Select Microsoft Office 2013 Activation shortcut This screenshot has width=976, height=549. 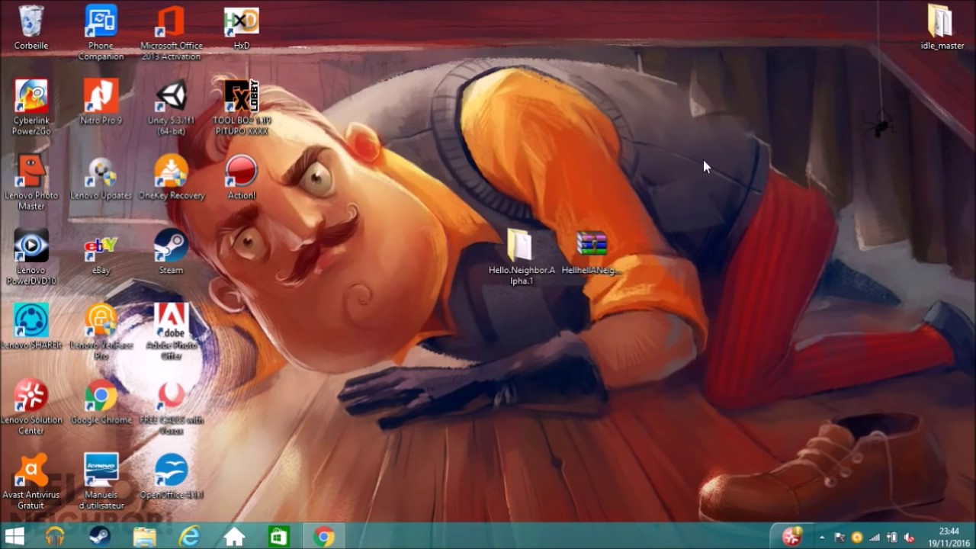click(171, 32)
